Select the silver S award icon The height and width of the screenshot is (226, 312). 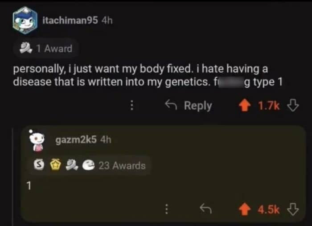click(39, 165)
